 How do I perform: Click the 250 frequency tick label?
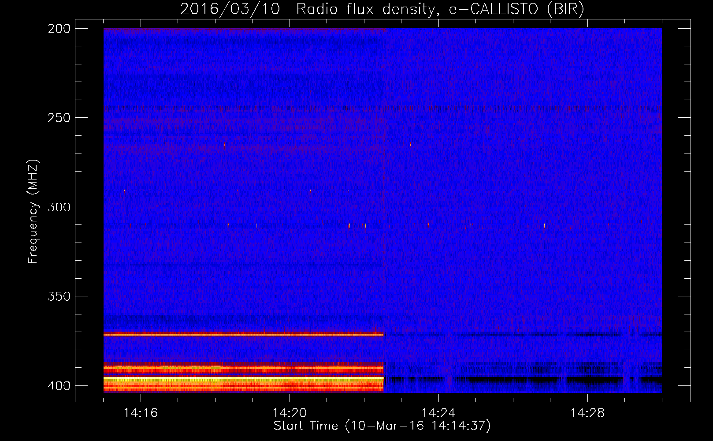59,118
